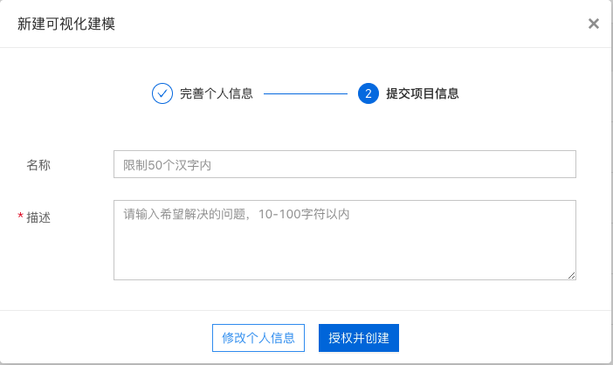This screenshot has width=613, height=365.
Task: Focus the 名称 input field
Action: [x=344, y=164]
